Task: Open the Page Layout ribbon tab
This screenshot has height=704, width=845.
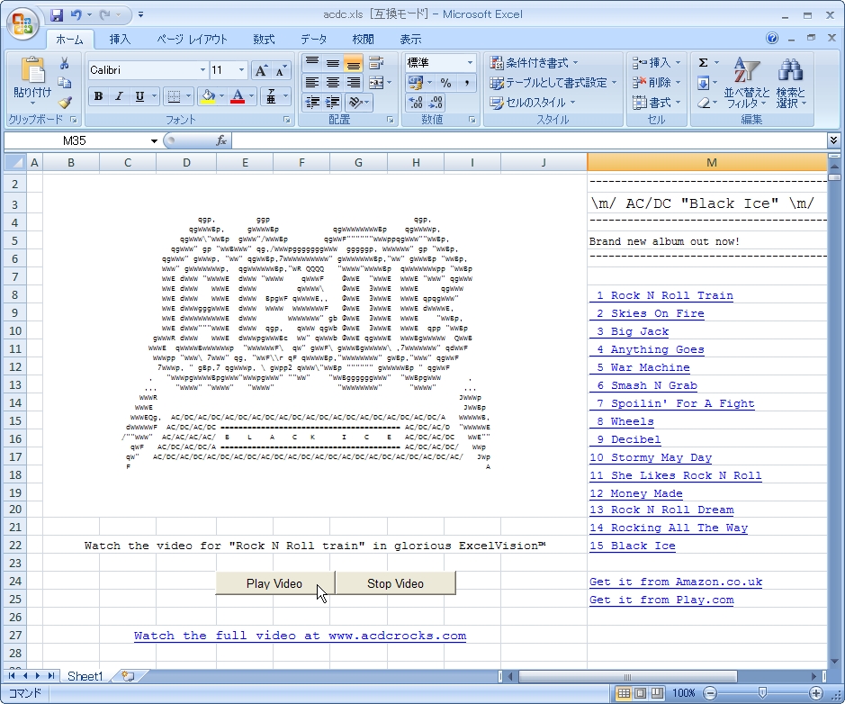Action: point(193,40)
